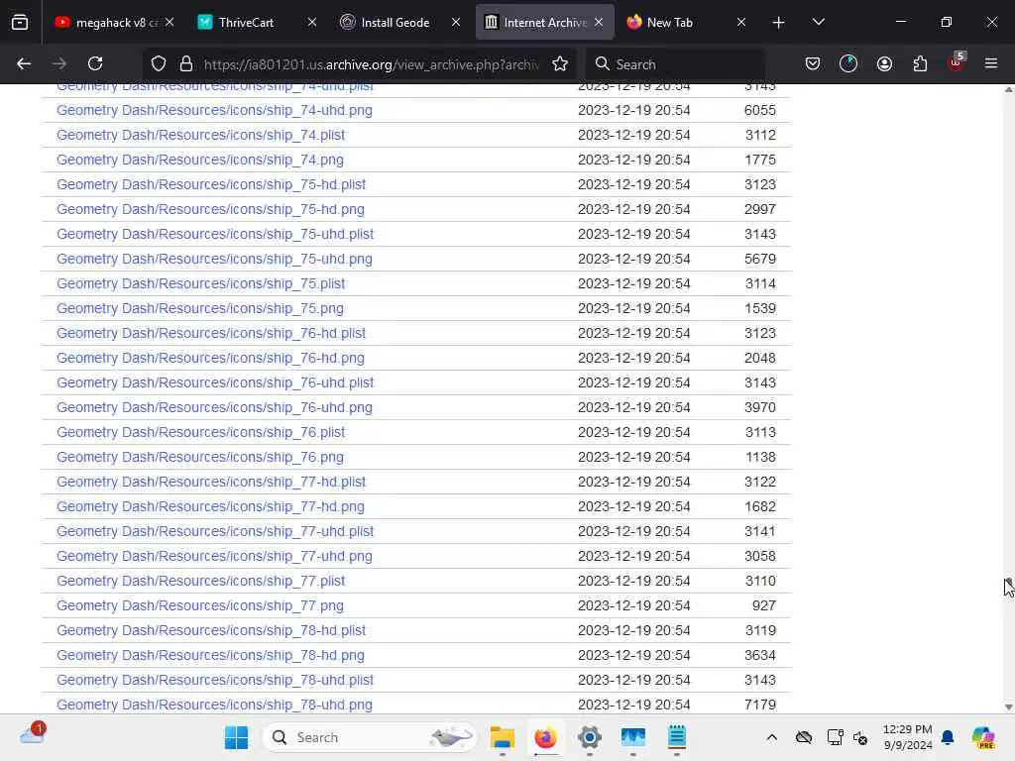Open File Explorer from the taskbar
The width and height of the screenshot is (1015, 761).
coord(502,737)
